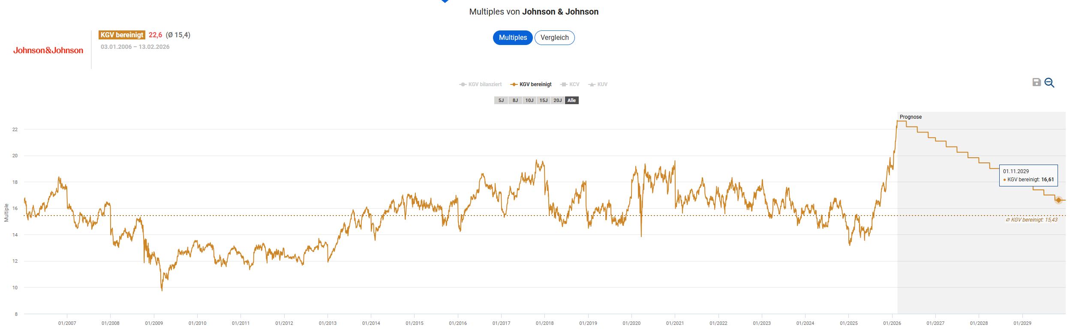
Task: Show the KUV series in legend
Action: pyautogui.click(x=598, y=84)
